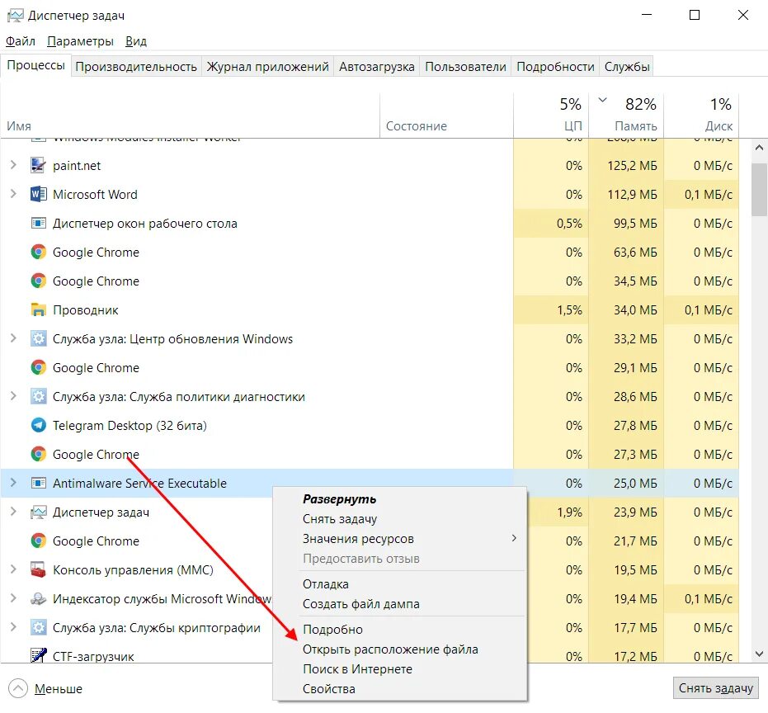Select Свойства in the context menu
This screenshot has width=768, height=713.
329,689
